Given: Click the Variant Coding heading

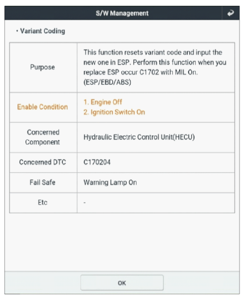Looking at the screenshot, I should [43, 31].
